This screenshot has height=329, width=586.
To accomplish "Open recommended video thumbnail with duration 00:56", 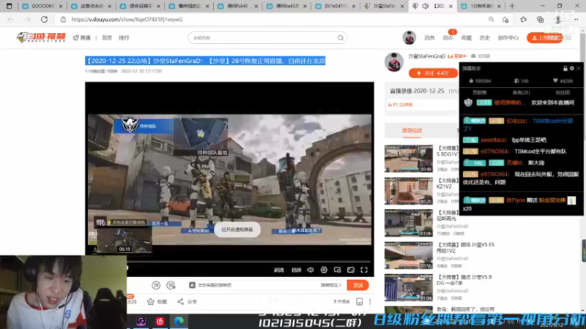I will [x=409, y=255].
